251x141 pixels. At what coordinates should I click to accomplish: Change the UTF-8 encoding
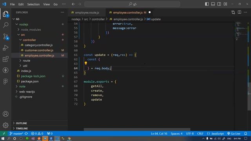190,134
